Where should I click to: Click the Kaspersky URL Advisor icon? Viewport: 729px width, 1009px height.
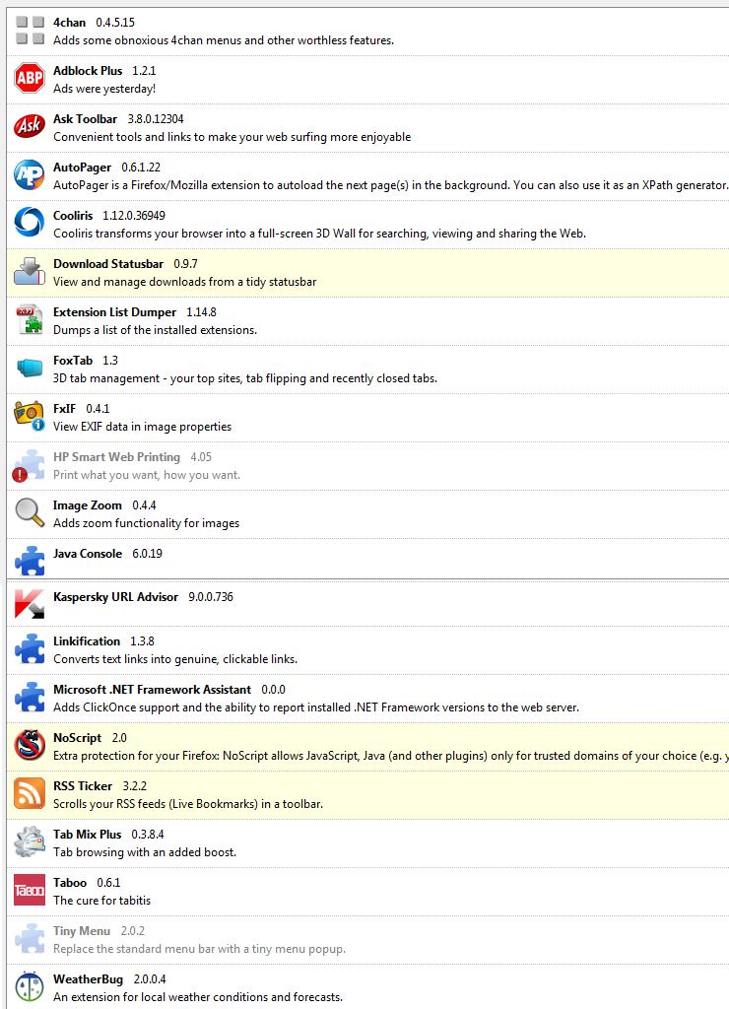click(30, 603)
